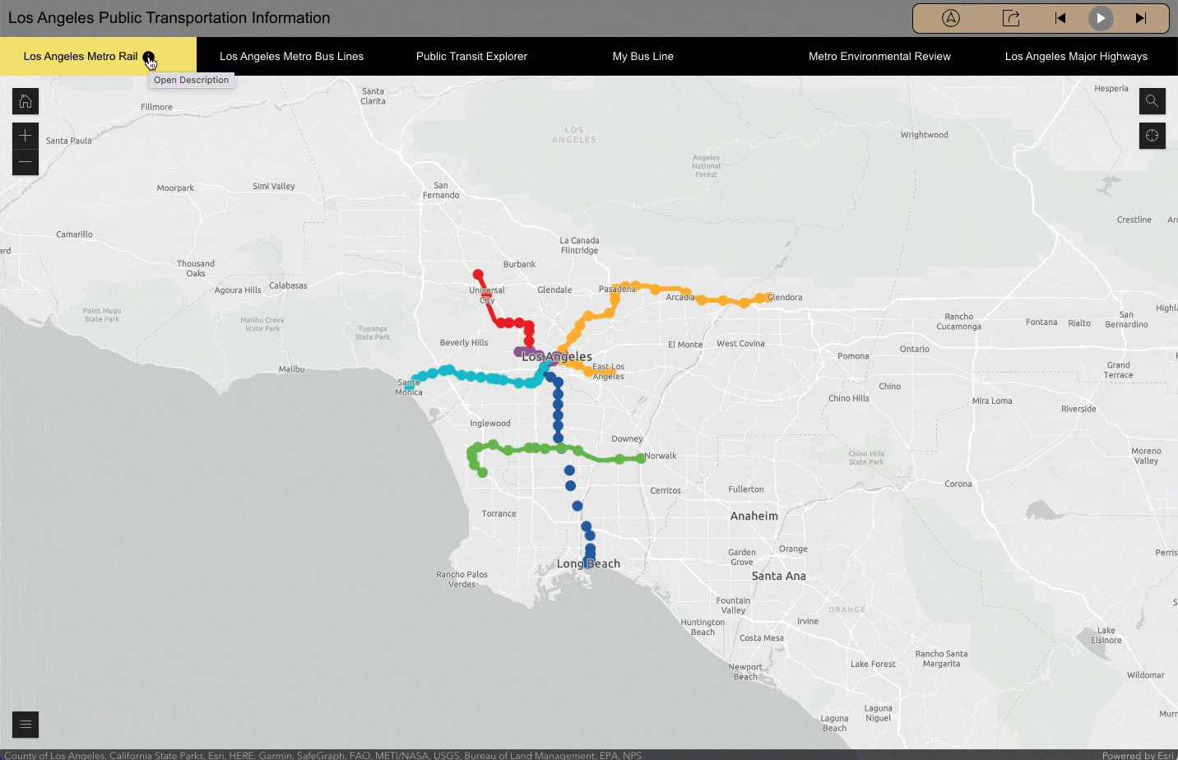
Task: Click the Calabasas label on the map
Action: pyautogui.click(x=288, y=286)
